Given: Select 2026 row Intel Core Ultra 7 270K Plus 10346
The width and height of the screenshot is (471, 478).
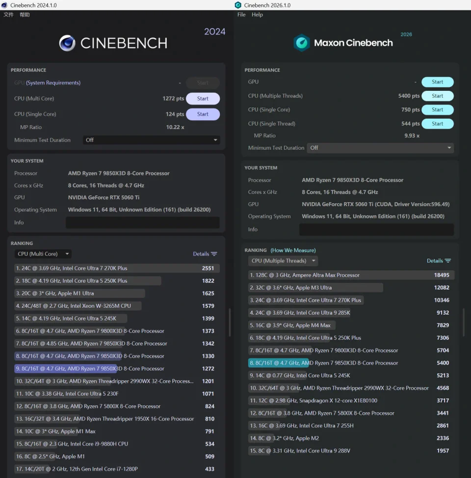Looking at the screenshot, I should point(351,300).
